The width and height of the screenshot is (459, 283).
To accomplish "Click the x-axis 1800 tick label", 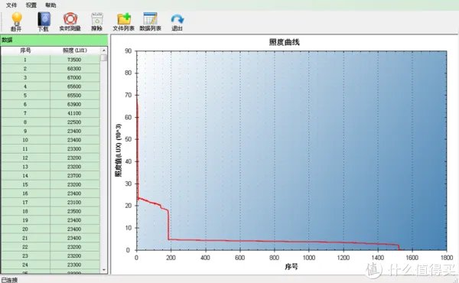I will point(447,258).
